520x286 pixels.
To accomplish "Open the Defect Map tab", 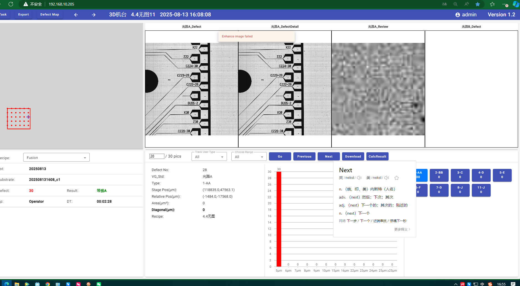I will (50, 15).
